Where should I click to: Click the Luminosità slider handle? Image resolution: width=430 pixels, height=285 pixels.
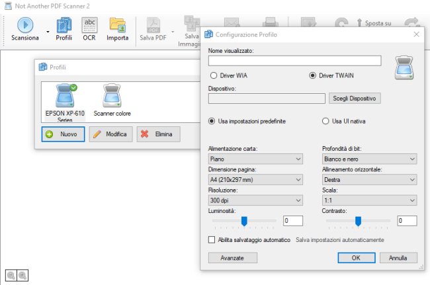(x=244, y=220)
